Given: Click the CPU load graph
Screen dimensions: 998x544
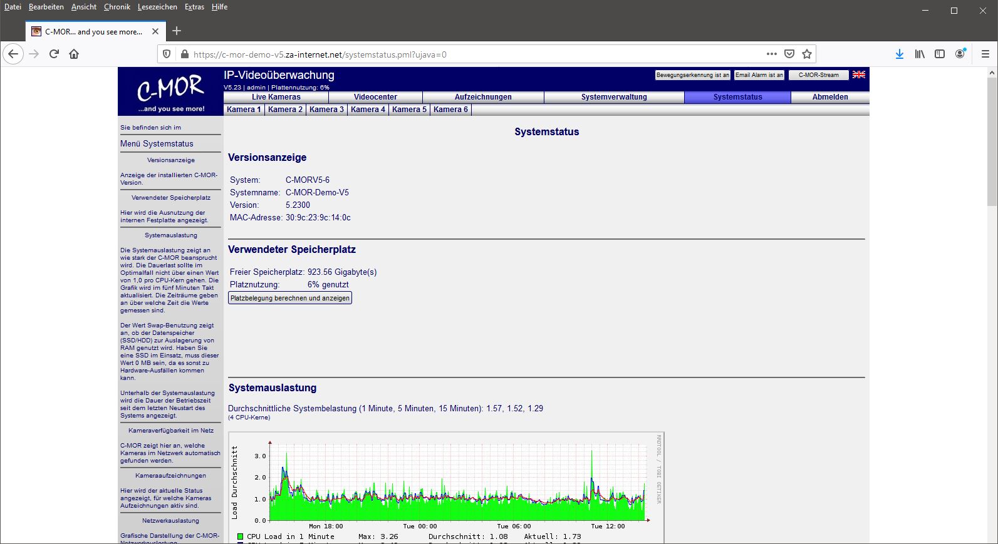Looking at the screenshot, I should pos(446,488).
